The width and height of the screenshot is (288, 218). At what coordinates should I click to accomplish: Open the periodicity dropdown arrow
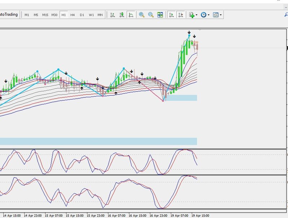tap(209, 15)
